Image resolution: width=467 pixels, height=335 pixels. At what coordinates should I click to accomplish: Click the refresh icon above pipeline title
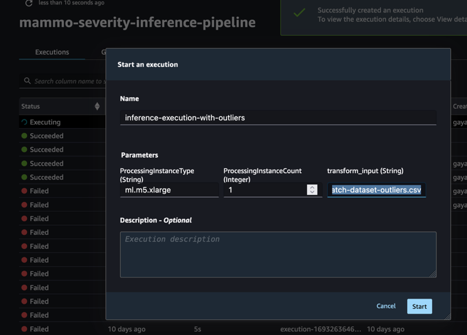[x=28, y=3]
